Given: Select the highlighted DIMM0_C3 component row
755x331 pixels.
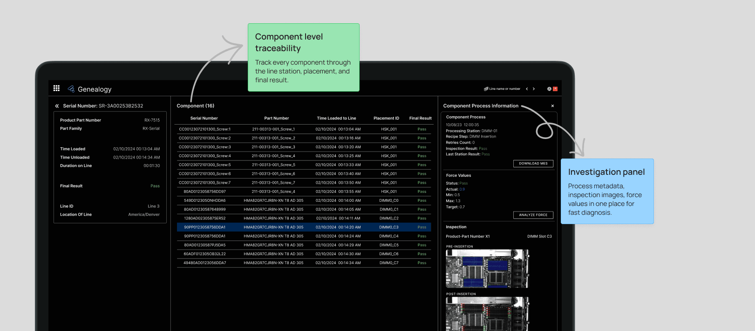Looking at the screenshot, I should pyautogui.click(x=304, y=227).
